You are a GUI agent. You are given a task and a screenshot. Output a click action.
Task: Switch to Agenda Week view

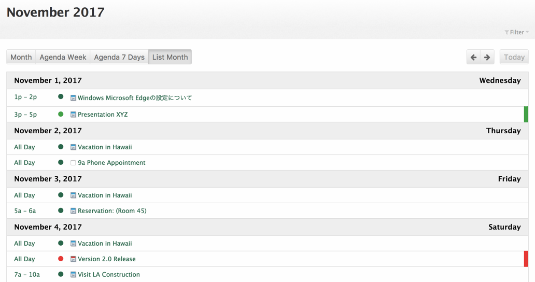point(63,57)
